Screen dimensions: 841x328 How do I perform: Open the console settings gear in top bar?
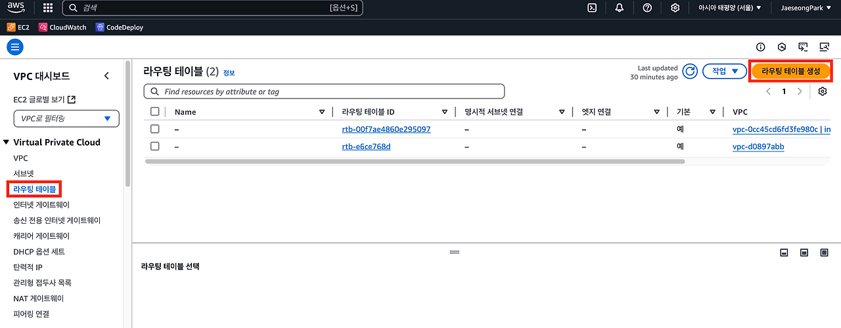pyautogui.click(x=675, y=8)
